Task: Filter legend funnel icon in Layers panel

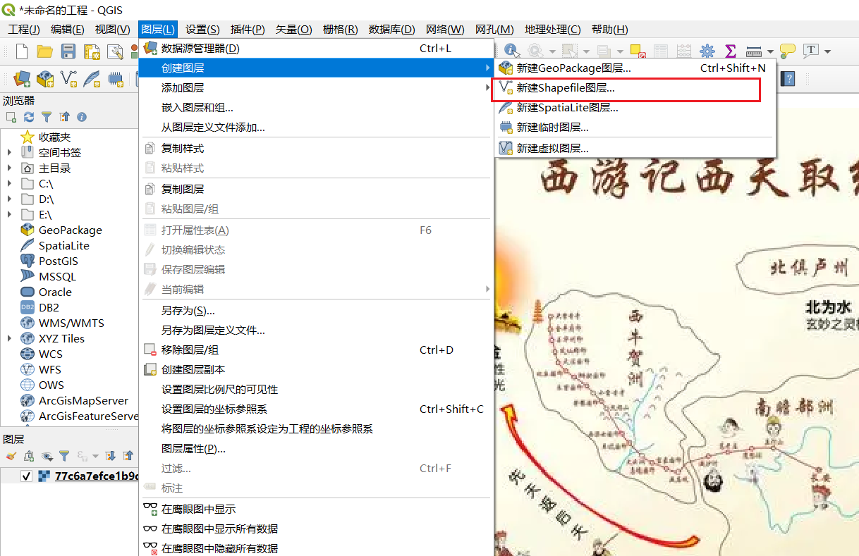Action: point(64,456)
